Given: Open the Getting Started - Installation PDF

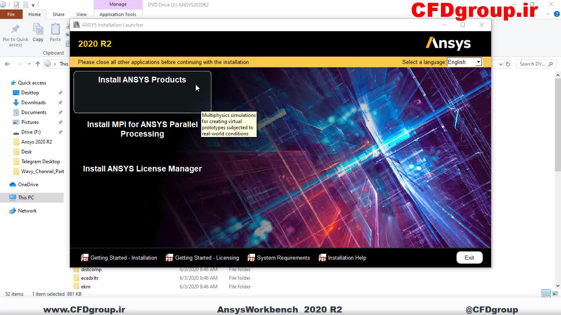Looking at the screenshot, I should (x=119, y=258).
